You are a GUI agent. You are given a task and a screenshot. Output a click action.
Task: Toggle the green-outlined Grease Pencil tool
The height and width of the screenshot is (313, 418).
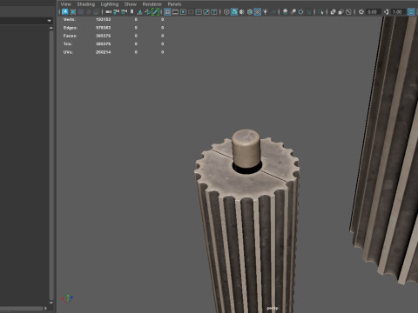tap(155, 11)
